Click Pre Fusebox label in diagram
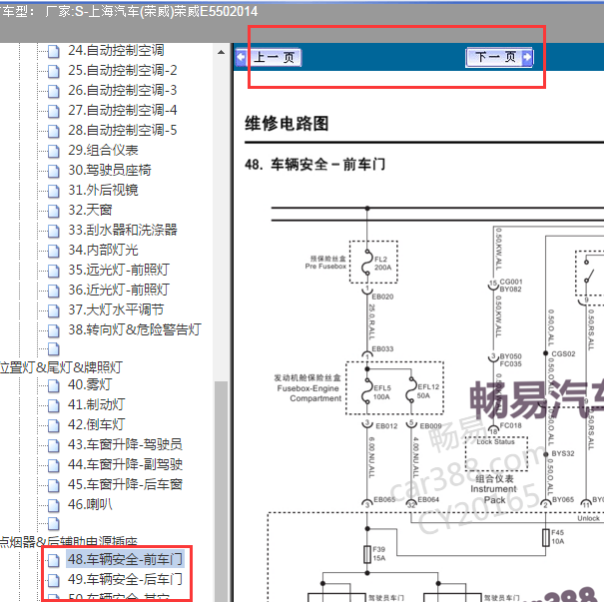The width and height of the screenshot is (604, 602). [x=325, y=267]
